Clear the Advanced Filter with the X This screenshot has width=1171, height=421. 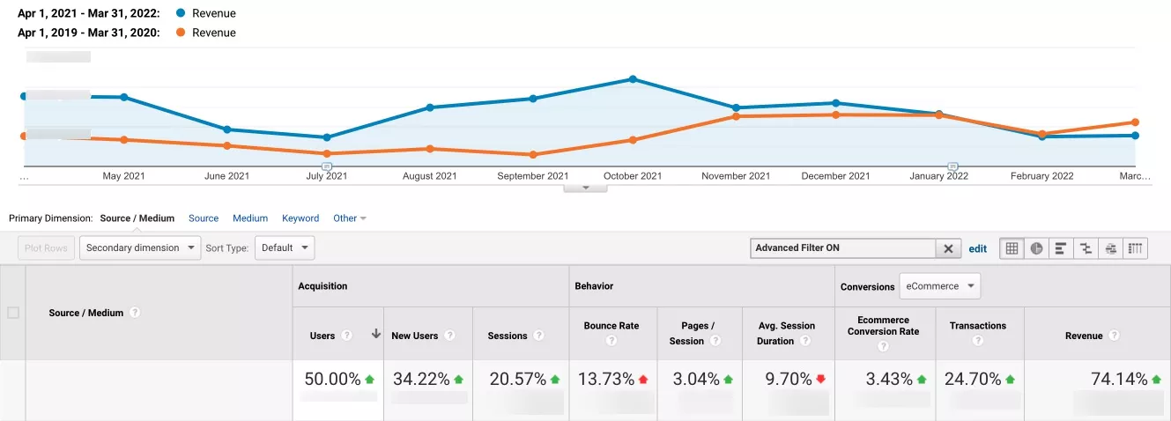948,248
